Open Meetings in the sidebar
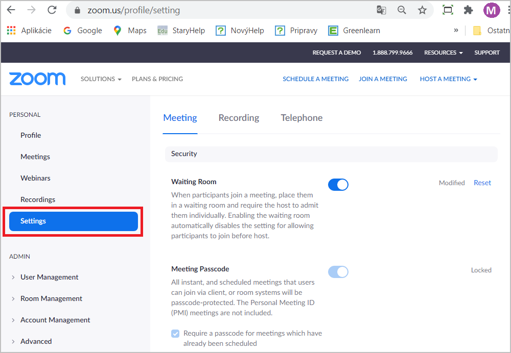The width and height of the screenshot is (511, 353). (x=35, y=157)
